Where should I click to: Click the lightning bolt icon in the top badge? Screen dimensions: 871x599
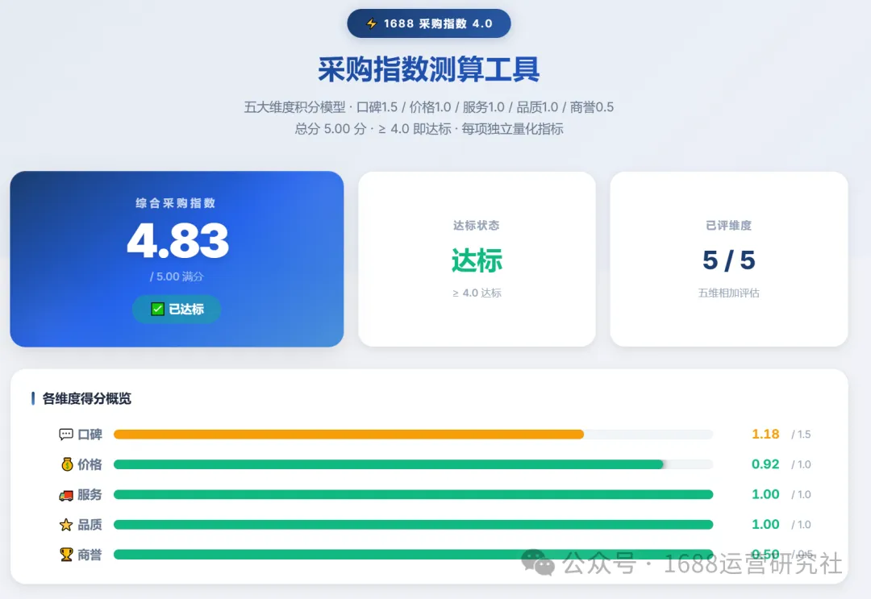click(x=372, y=23)
